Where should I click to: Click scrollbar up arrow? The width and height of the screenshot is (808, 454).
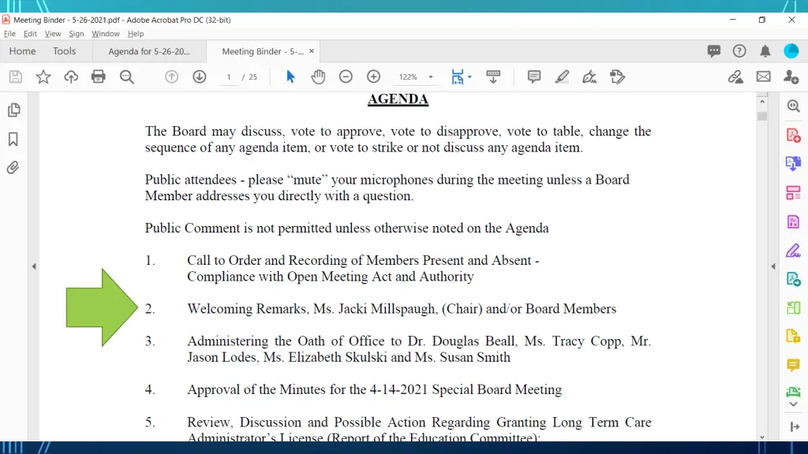pos(762,102)
